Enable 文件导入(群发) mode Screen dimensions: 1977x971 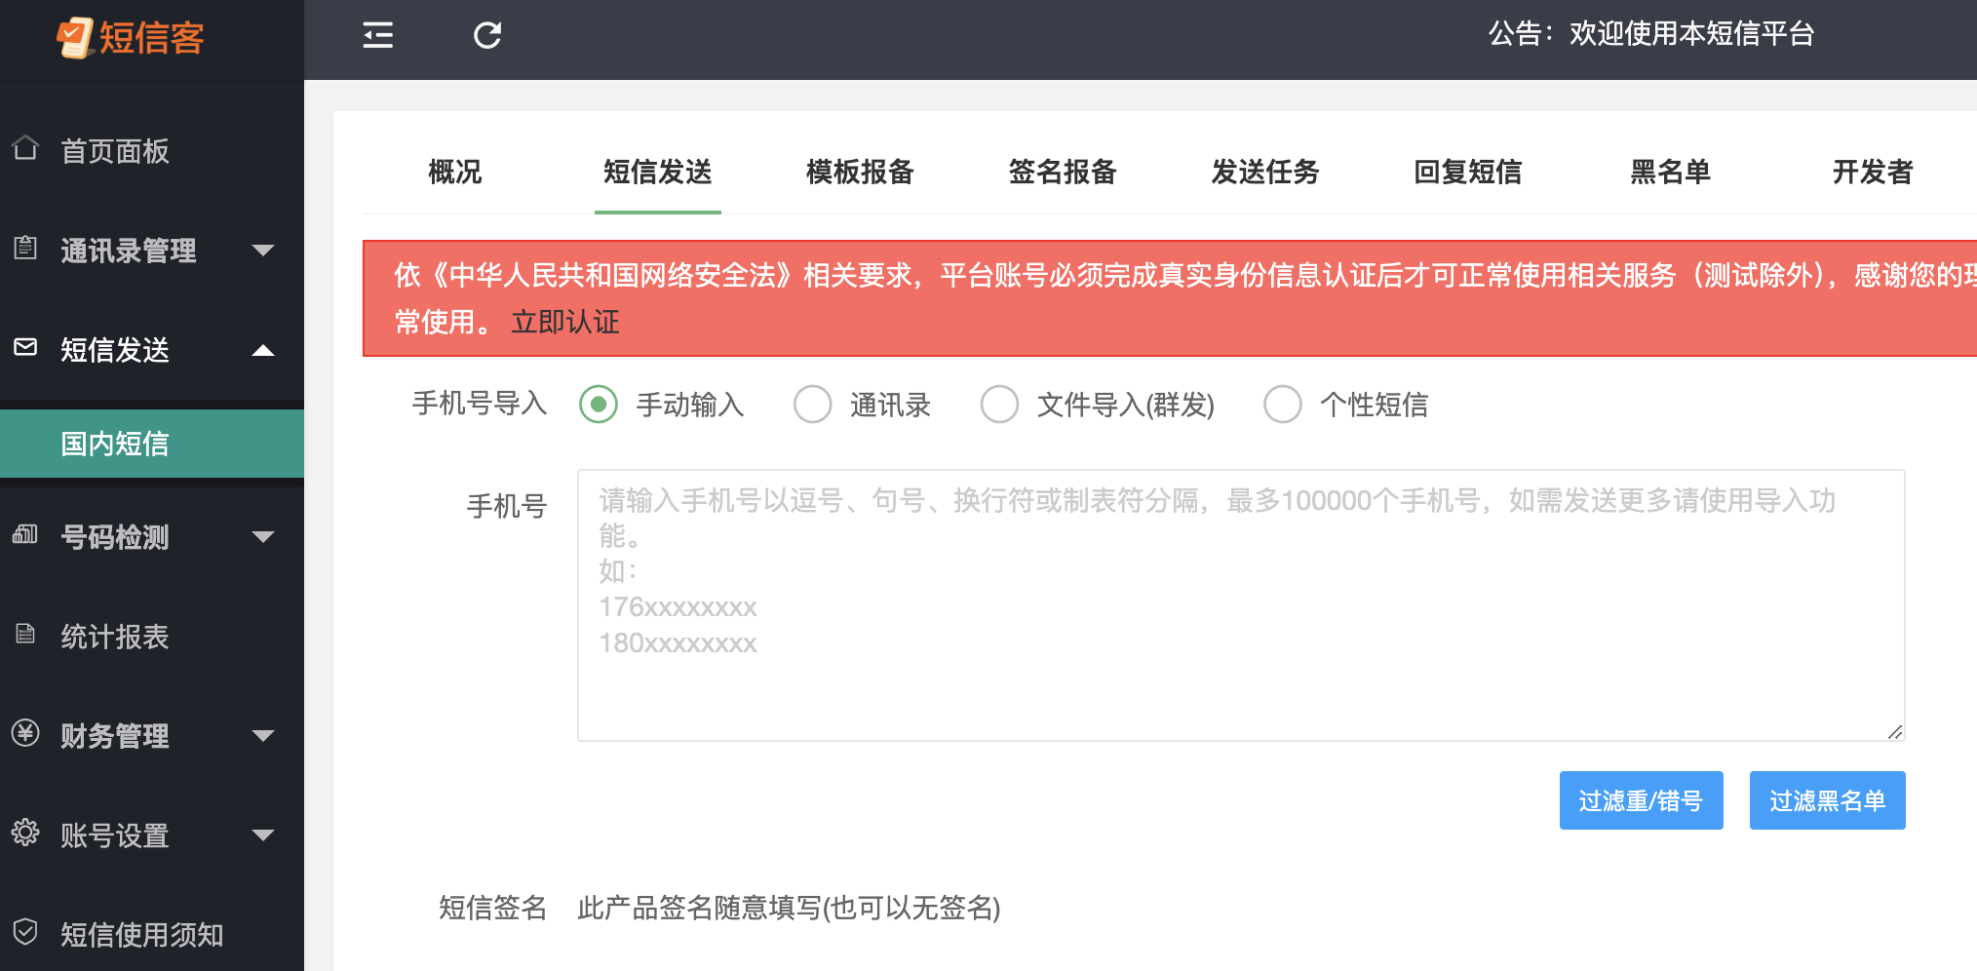[999, 404]
